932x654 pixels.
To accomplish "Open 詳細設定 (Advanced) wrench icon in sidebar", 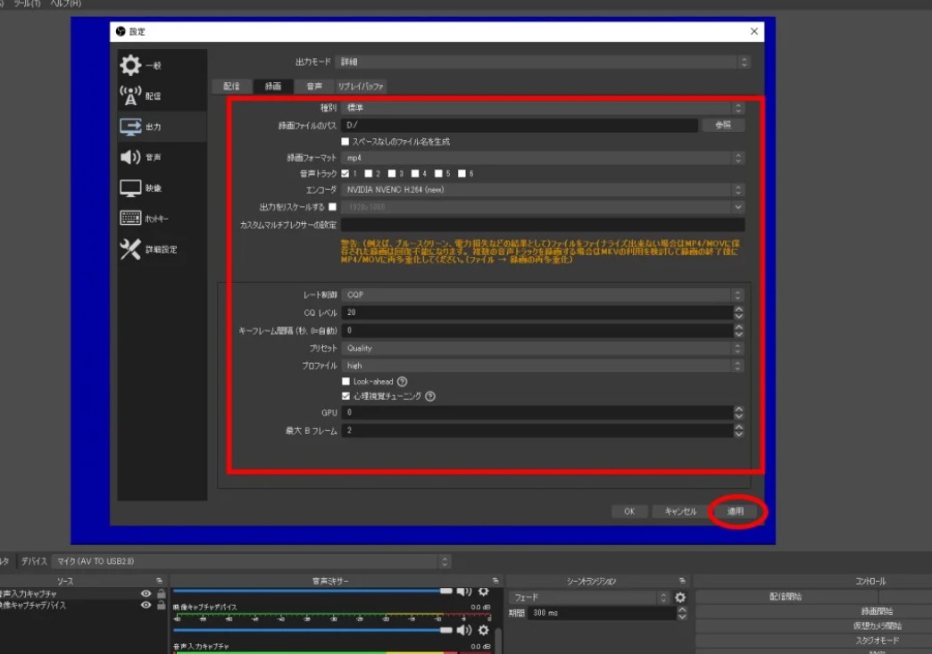I will pos(130,250).
